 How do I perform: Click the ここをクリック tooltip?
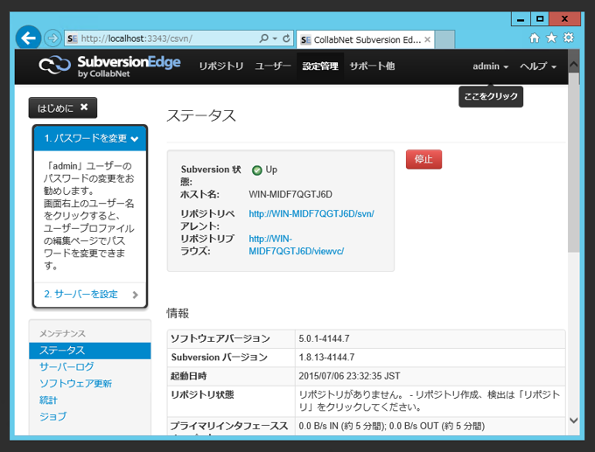(x=491, y=96)
